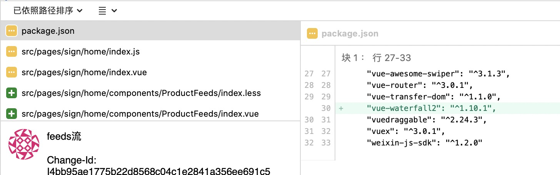The height and width of the screenshot is (175, 560).
Task: Click the feeds流 commit message title
Action: [x=64, y=137]
